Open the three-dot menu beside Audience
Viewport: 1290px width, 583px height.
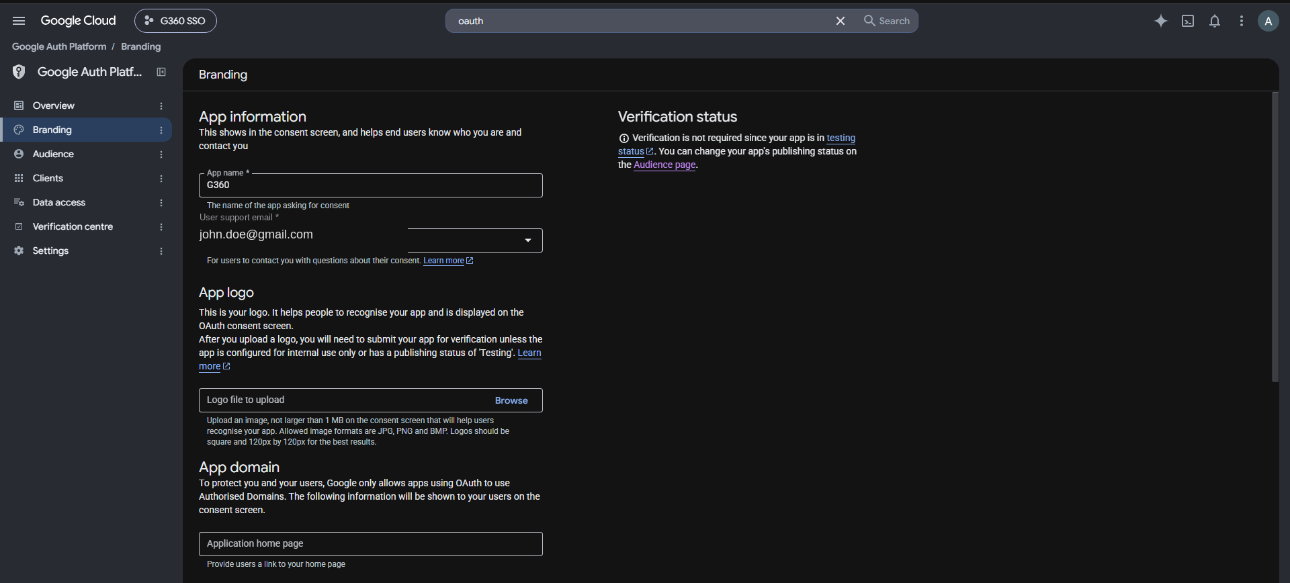tap(161, 154)
